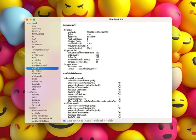Viewport: 196px width, 140px height.
Task: Click the condition text แนะนำให้เข้ารับบริการ
Action: click(x=88, y=69)
